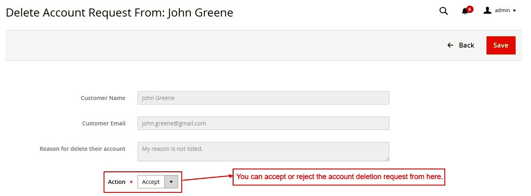Click the Delete Account Request page title
This screenshot has width=531, height=196.
pyautogui.click(x=119, y=13)
